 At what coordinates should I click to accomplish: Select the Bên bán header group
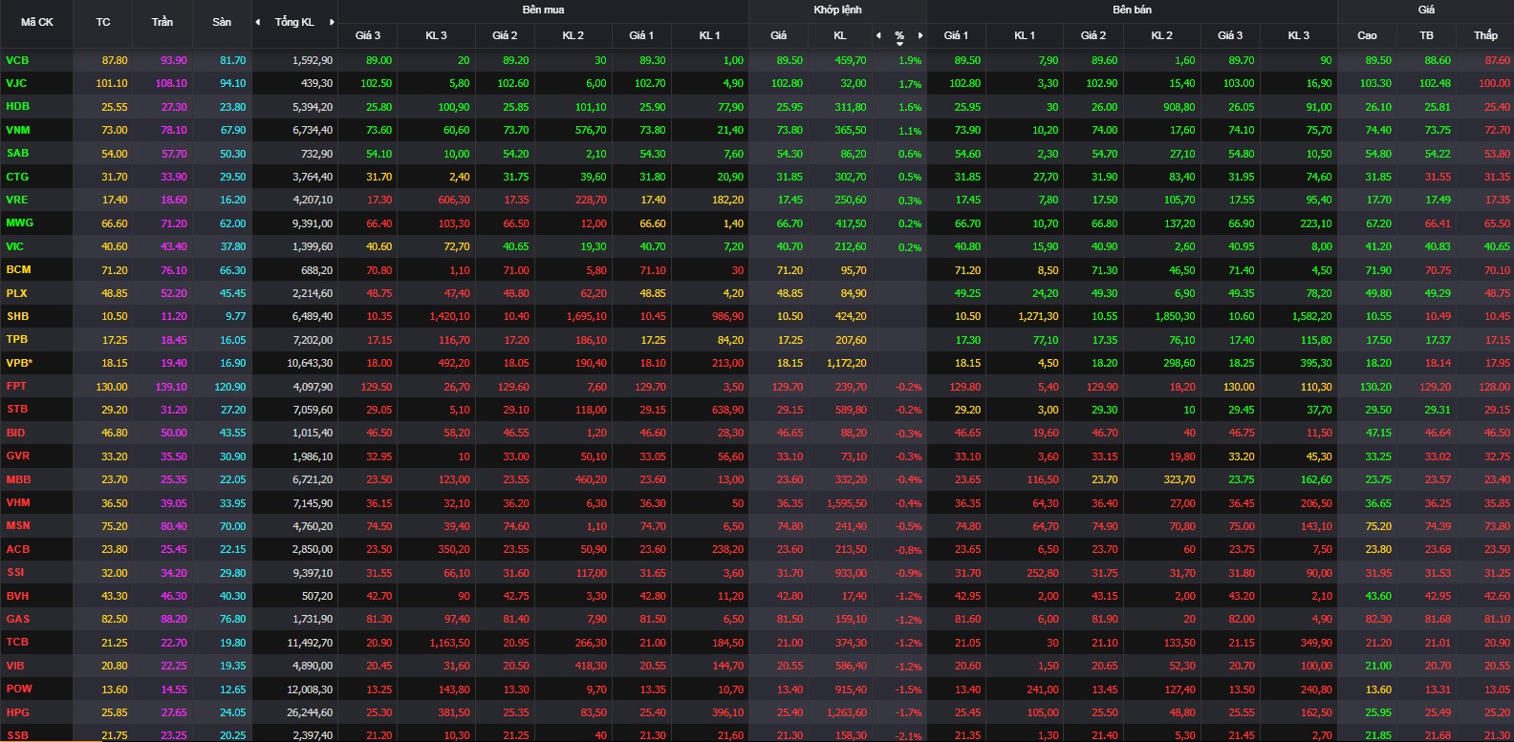click(x=1132, y=10)
